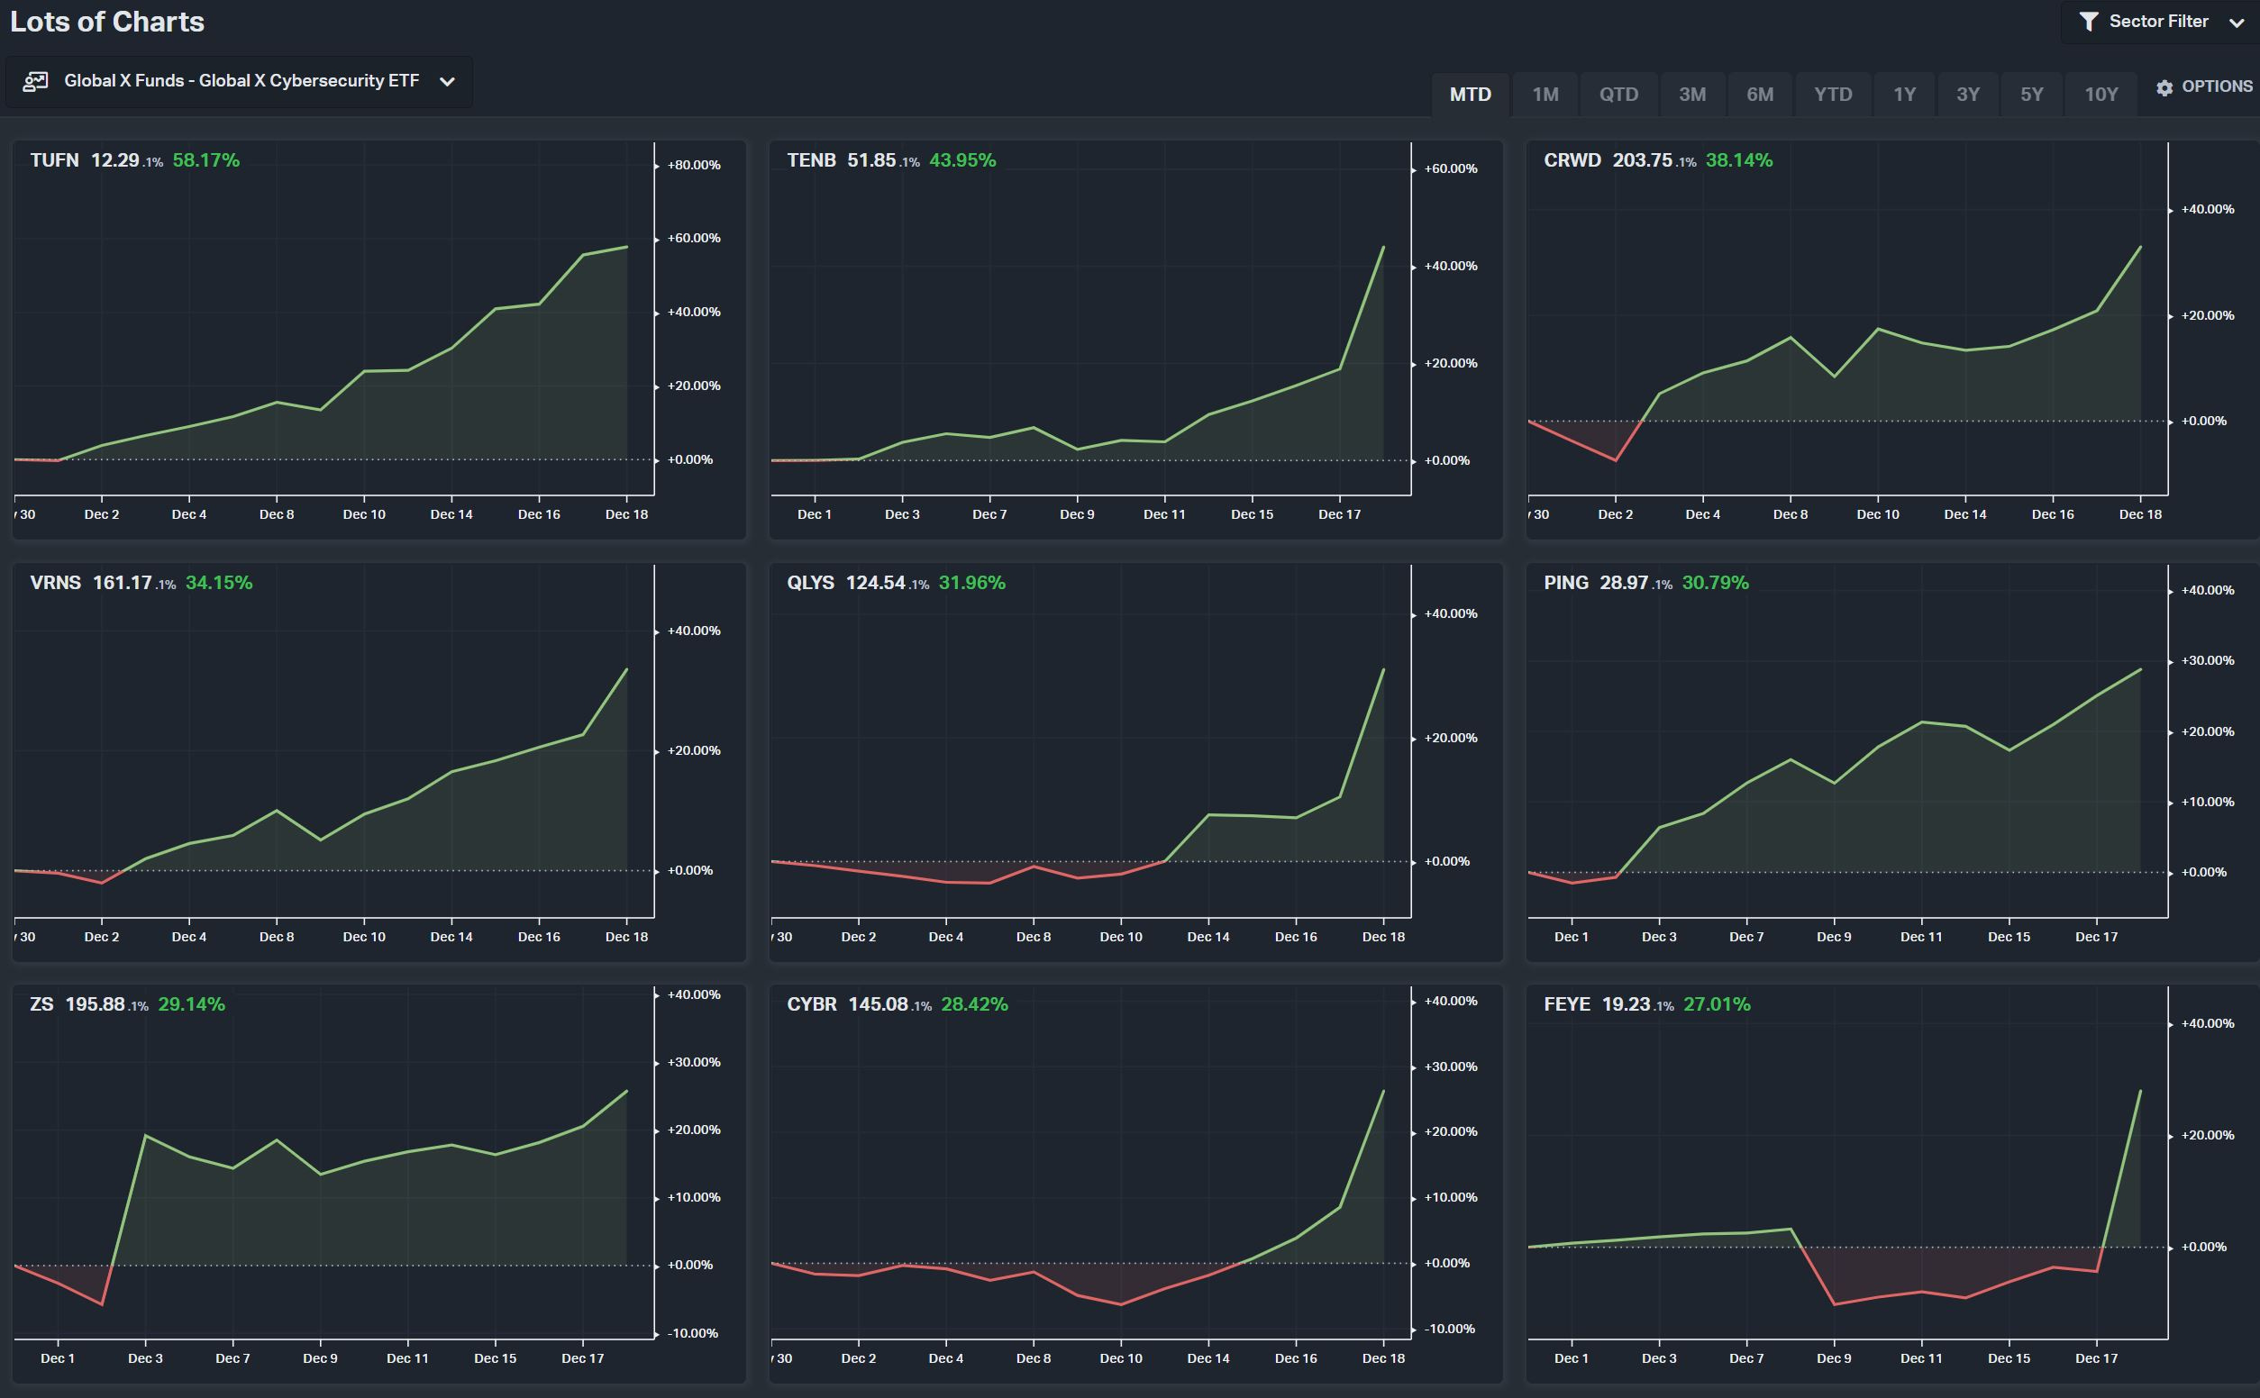Select the 3M range tab

1692,95
